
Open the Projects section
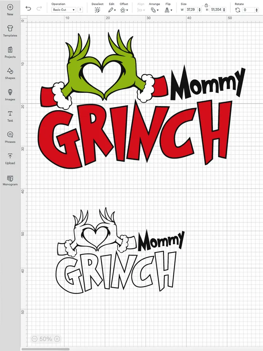point(10,50)
